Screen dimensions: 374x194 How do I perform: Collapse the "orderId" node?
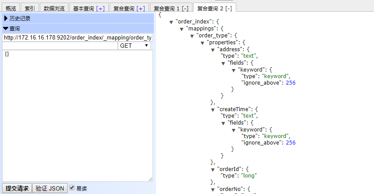point(213,170)
